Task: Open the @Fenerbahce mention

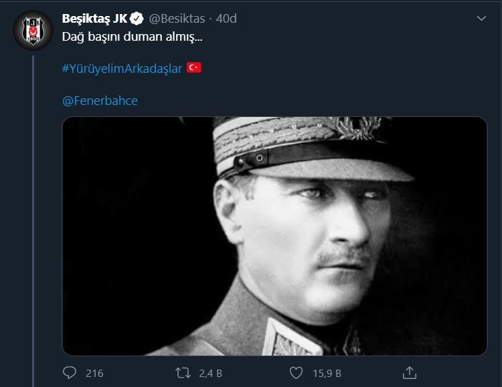Action: point(100,100)
